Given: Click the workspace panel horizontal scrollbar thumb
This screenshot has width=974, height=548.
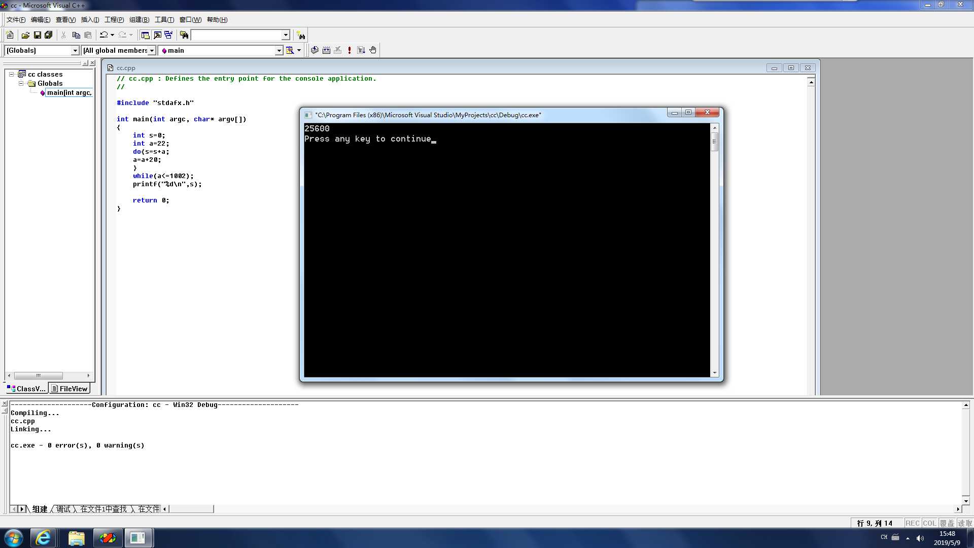Looking at the screenshot, I should pyautogui.click(x=39, y=375).
